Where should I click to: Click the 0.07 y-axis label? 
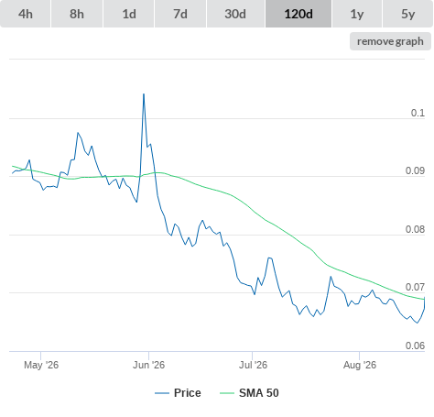pyautogui.click(x=415, y=287)
